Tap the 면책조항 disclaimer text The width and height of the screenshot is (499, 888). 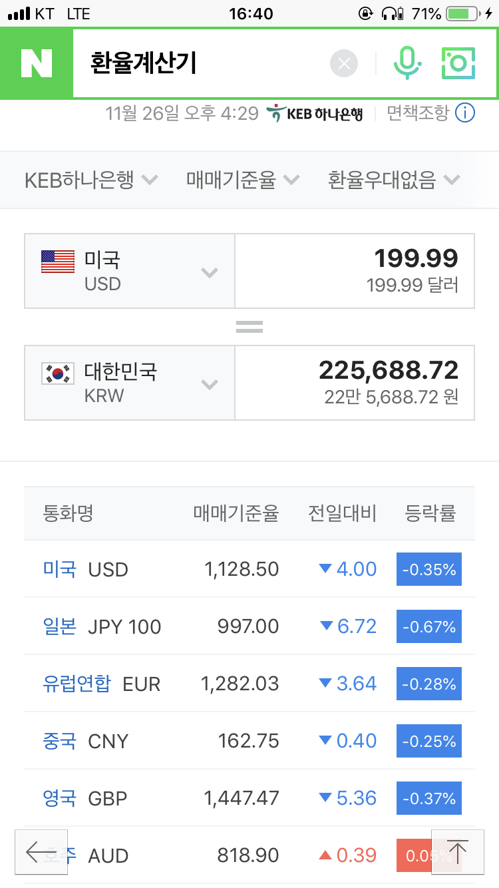[x=418, y=113]
